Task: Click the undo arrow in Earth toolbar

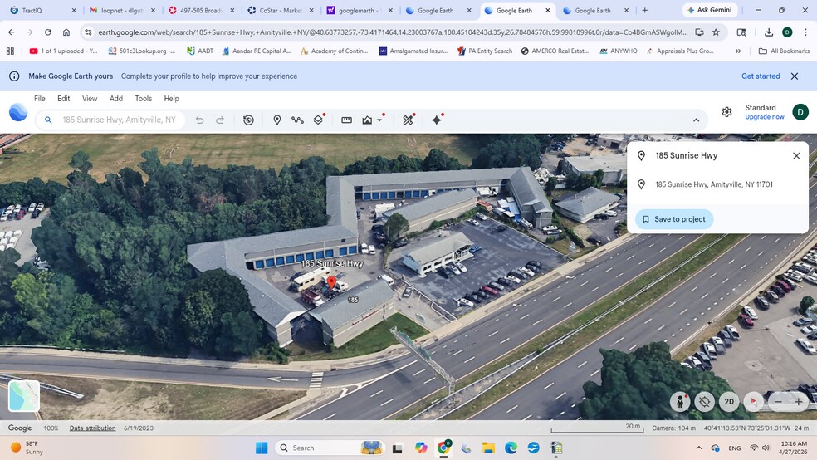Action: (x=199, y=120)
